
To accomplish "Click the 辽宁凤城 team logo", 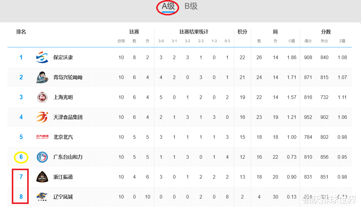I will tap(42, 196).
